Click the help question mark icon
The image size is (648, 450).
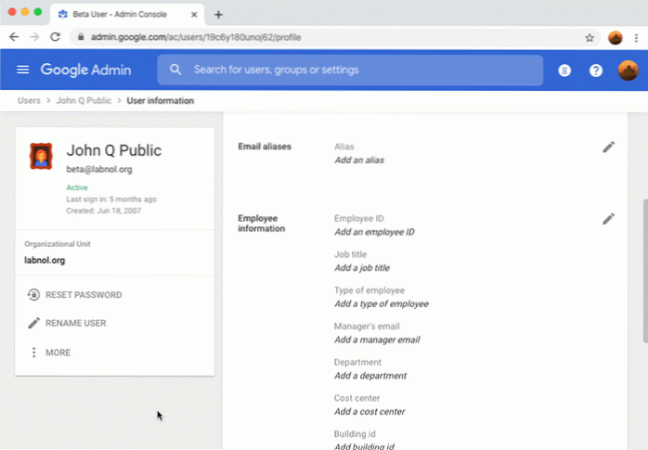596,71
